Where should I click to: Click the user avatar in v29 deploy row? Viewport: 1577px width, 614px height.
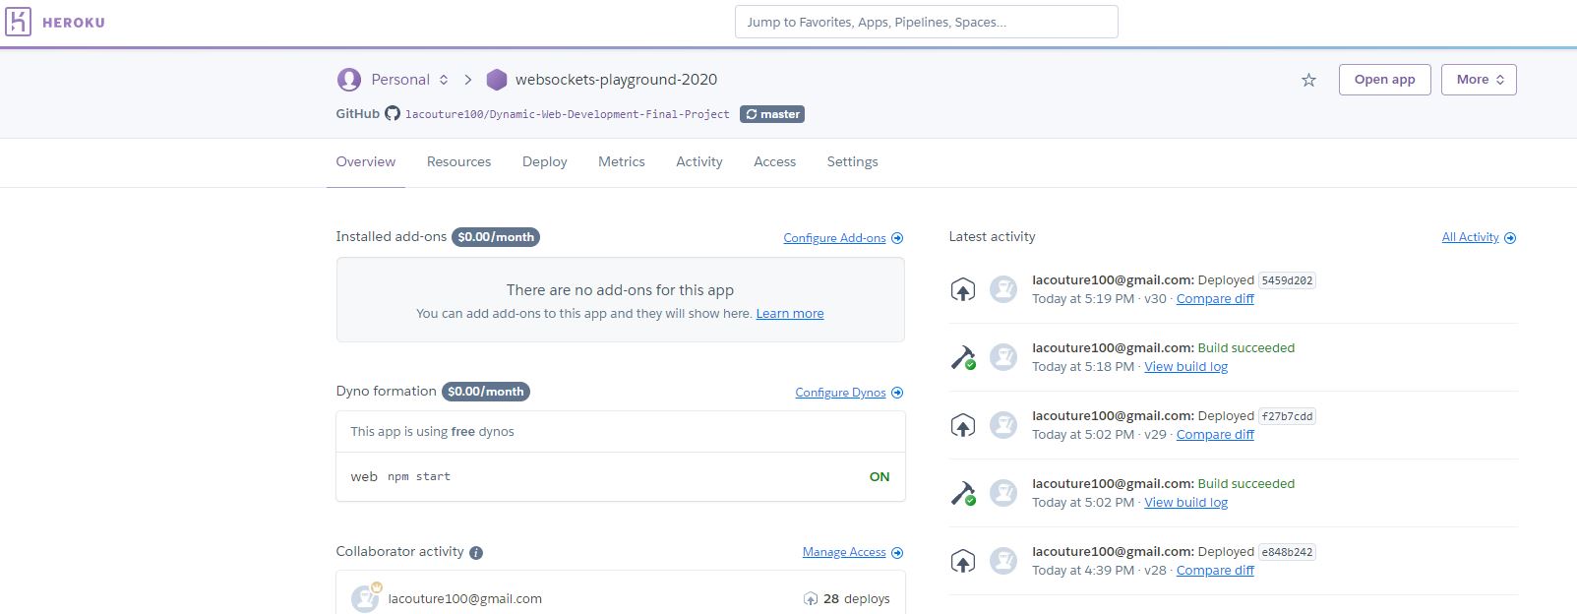point(1003,425)
